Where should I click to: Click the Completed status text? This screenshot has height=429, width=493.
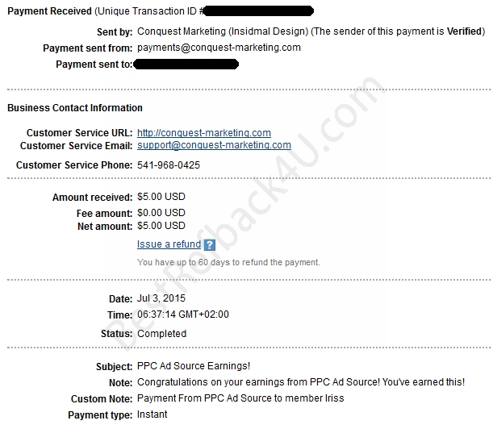point(162,334)
